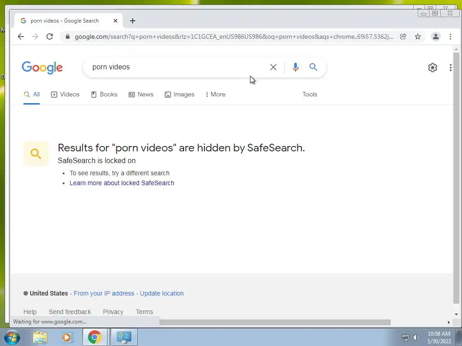Start voice search with the microphone
The height and width of the screenshot is (346, 462).
pyautogui.click(x=295, y=67)
